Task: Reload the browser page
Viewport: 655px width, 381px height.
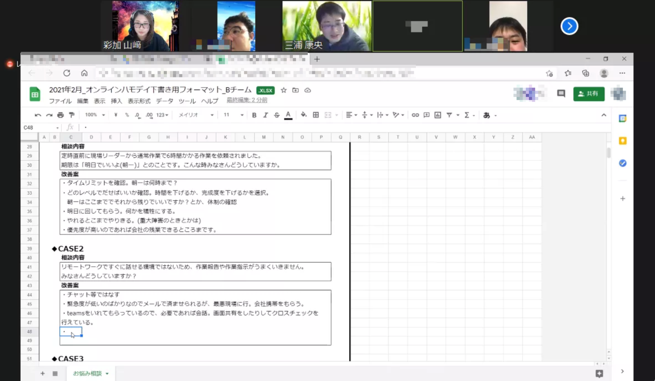Action: coord(67,73)
